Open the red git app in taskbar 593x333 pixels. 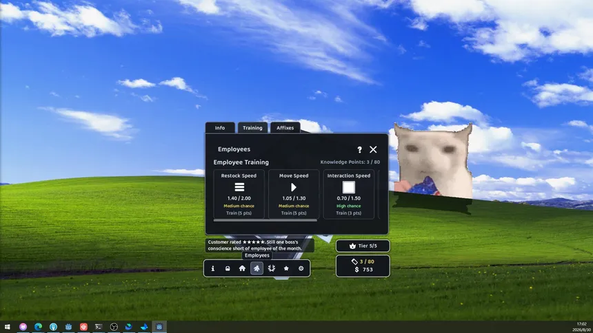pyautogui.click(x=83, y=327)
